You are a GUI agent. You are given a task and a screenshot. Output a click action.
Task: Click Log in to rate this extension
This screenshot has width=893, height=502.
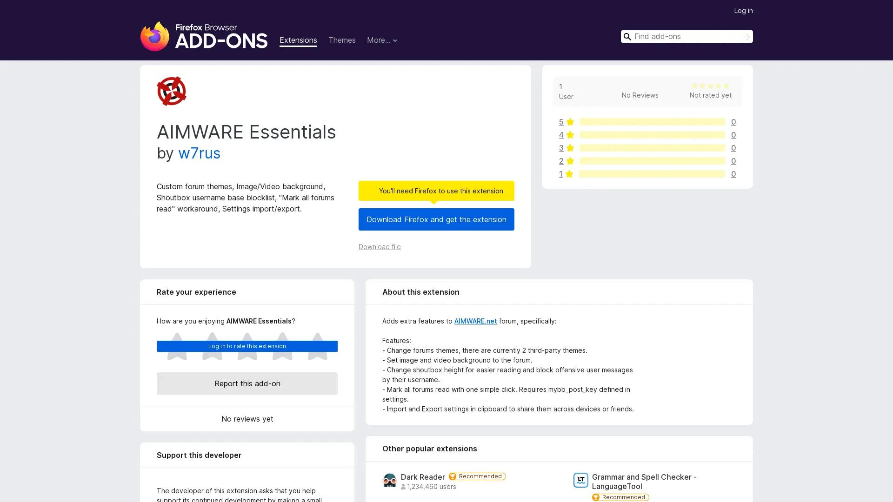click(x=247, y=346)
